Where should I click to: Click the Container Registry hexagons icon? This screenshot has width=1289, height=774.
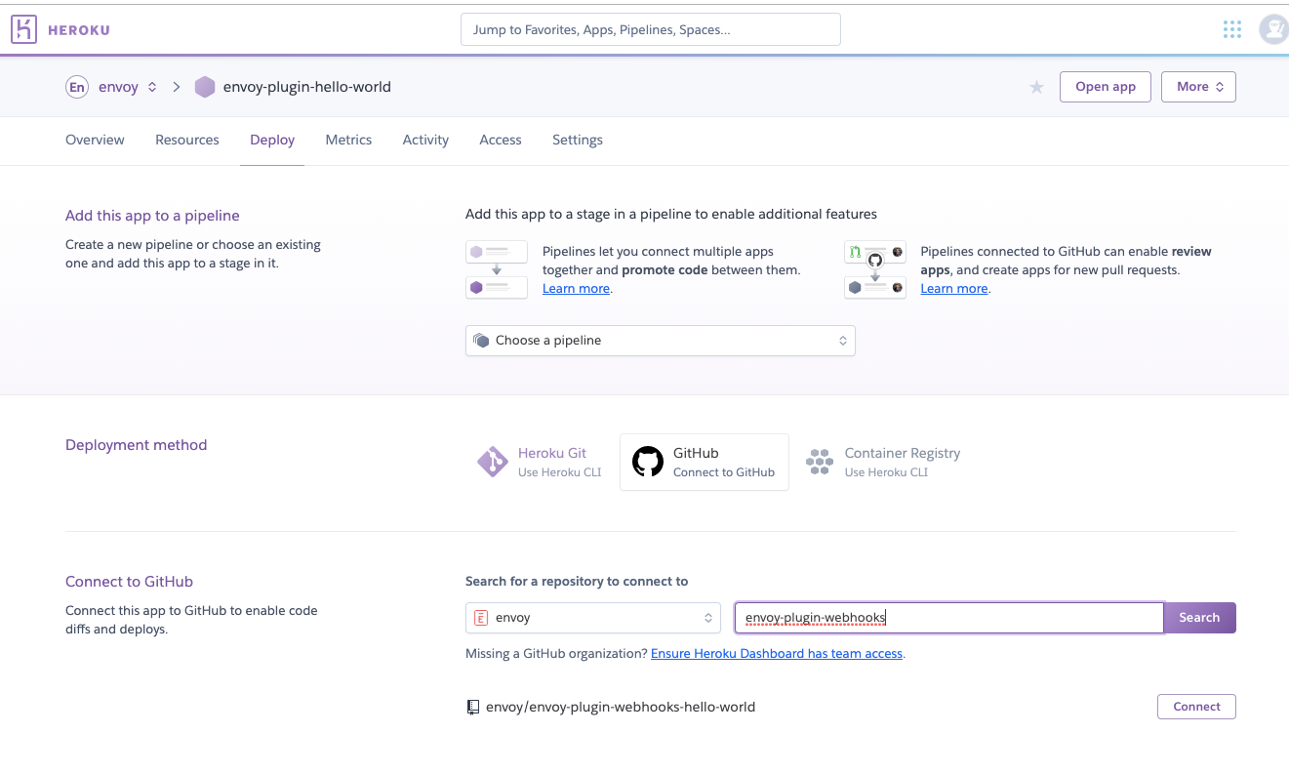point(819,462)
